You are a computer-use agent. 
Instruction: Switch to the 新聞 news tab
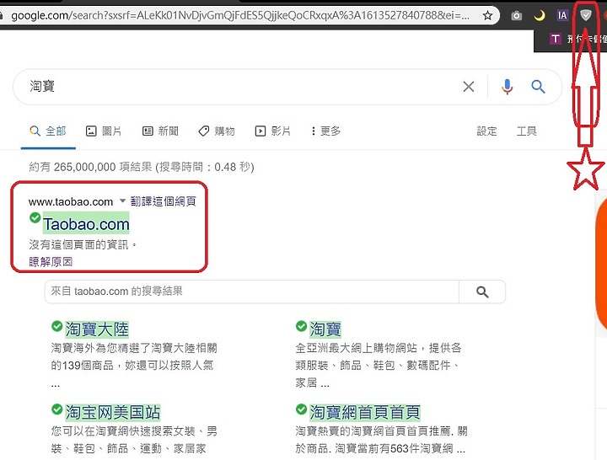click(160, 131)
